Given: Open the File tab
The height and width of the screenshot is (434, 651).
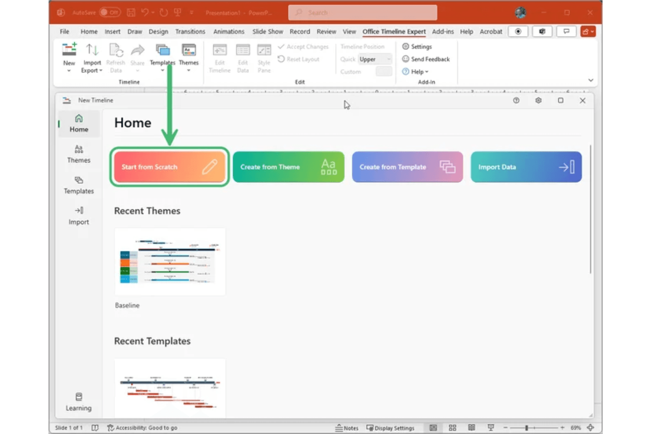Looking at the screenshot, I should click(65, 32).
